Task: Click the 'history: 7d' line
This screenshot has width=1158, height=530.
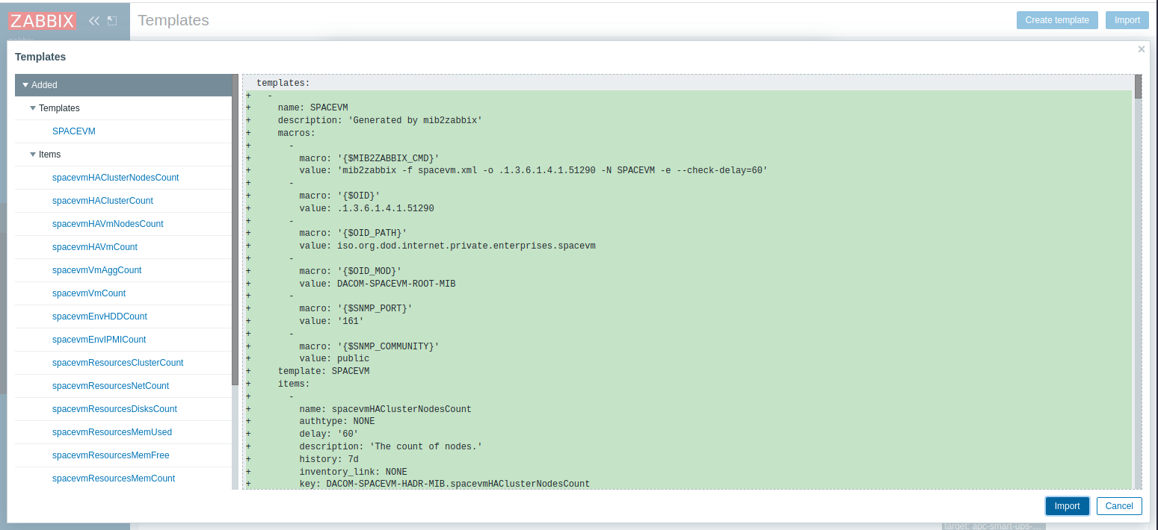Action: tap(328, 459)
